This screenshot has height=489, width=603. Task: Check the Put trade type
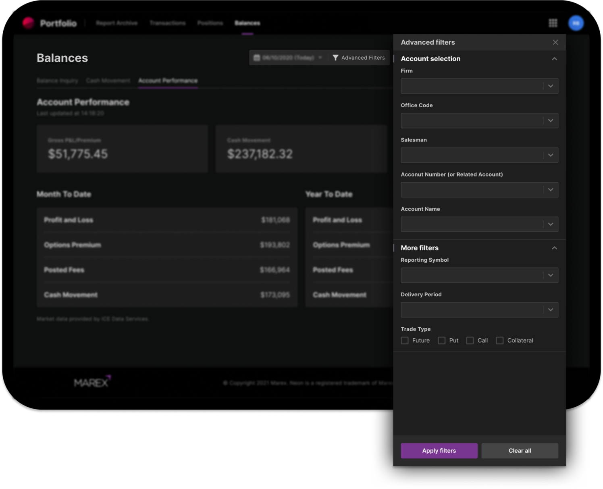tap(442, 341)
